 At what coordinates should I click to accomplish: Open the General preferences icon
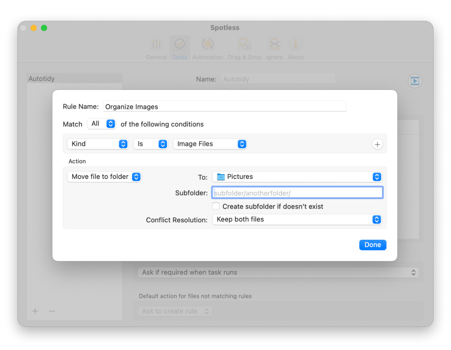[x=156, y=44]
